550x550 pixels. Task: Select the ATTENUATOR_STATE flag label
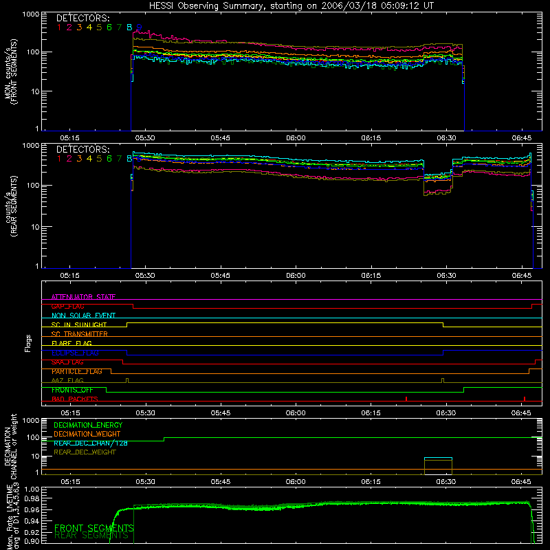coord(83,297)
